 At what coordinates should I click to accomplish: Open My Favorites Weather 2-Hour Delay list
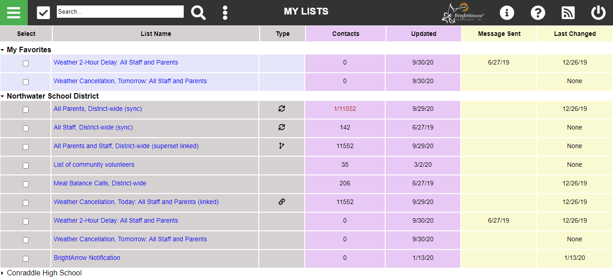point(116,62)
